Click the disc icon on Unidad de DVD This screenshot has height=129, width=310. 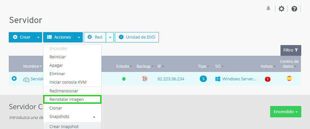click(121, 37)
